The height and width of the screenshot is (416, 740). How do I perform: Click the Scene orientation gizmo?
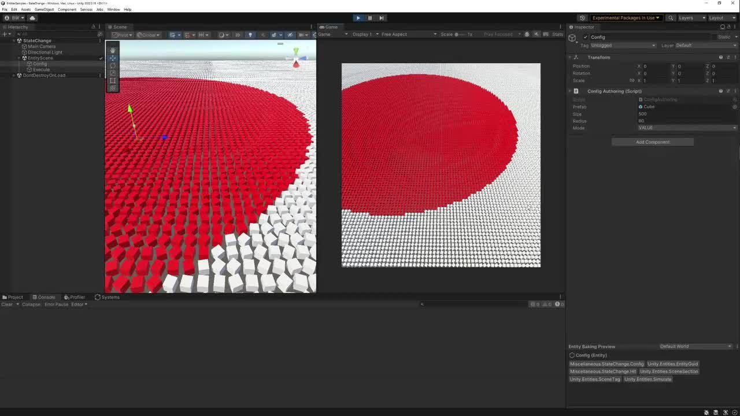[x=296, y=58]
